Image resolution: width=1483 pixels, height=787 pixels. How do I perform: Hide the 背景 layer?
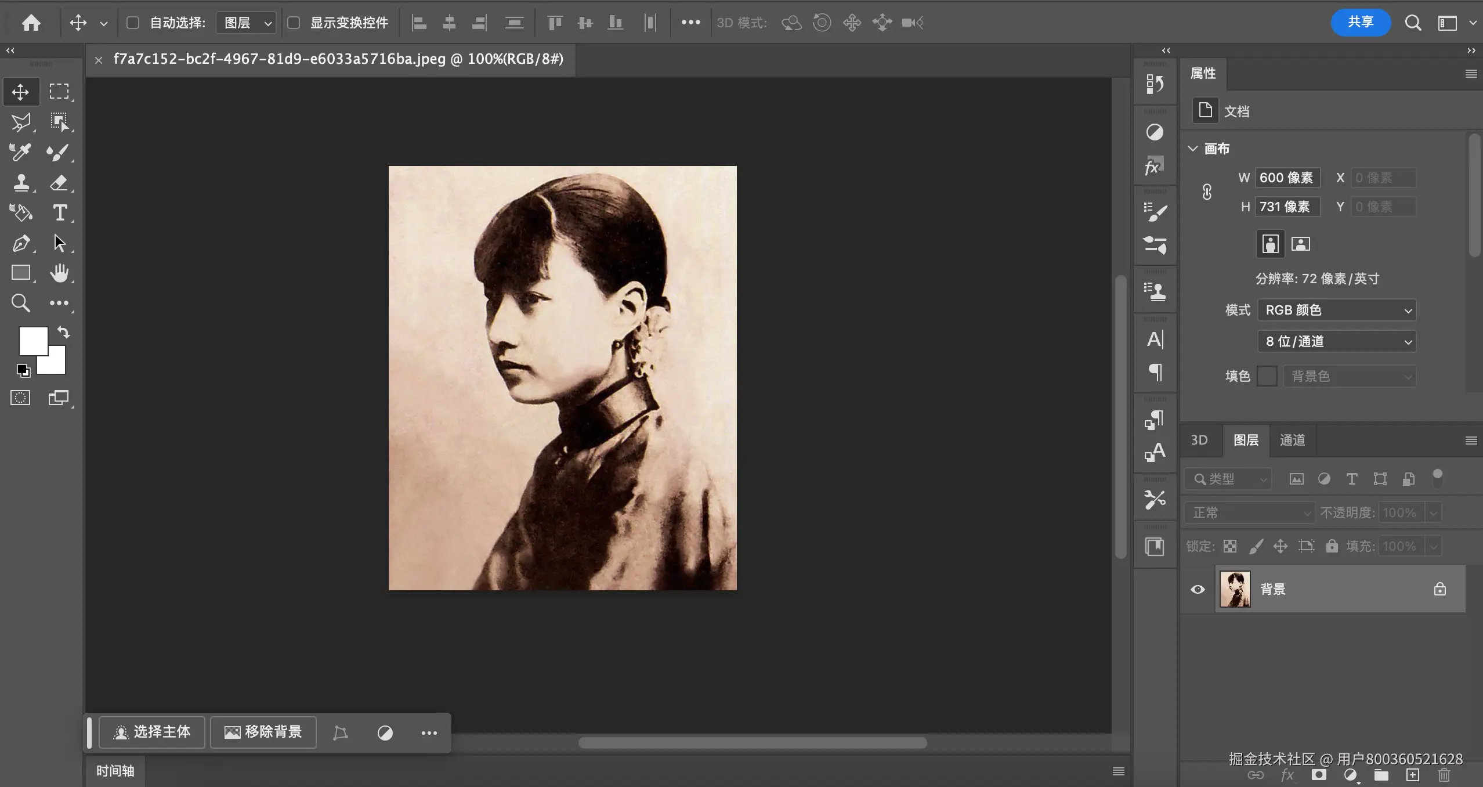click(1197, 589)
